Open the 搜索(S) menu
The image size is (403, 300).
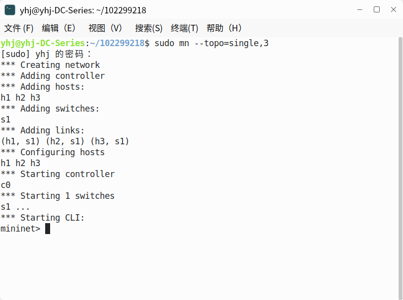[x=149, y=28]
